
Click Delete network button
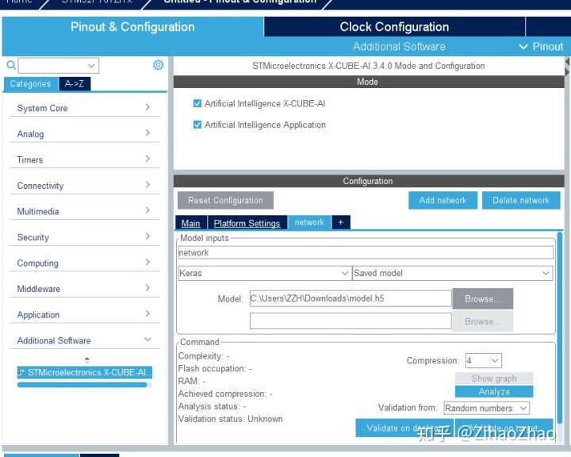pos(521,201)
